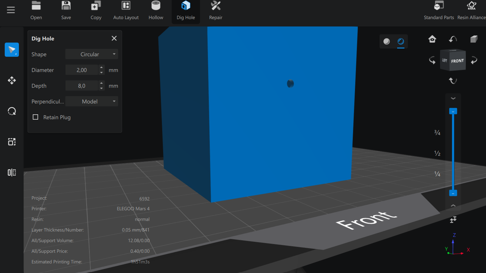Open the hamburger main menu

point(11,10)
